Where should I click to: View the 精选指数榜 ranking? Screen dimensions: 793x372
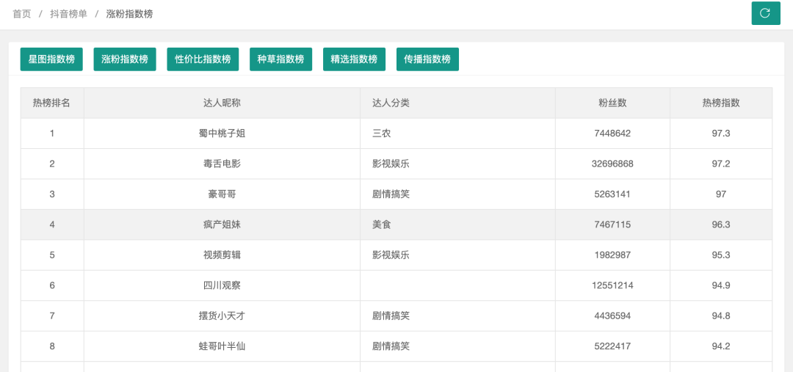pyautogui.click(x=354, y=59)
